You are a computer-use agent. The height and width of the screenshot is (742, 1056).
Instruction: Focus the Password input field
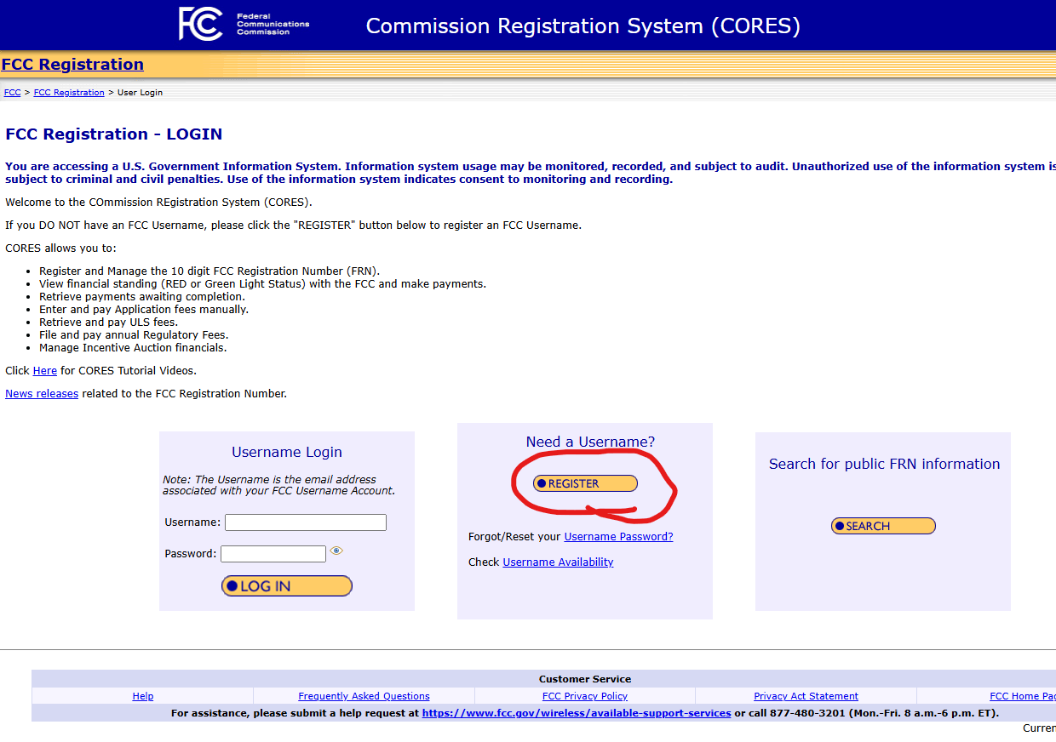click(273, 554)
